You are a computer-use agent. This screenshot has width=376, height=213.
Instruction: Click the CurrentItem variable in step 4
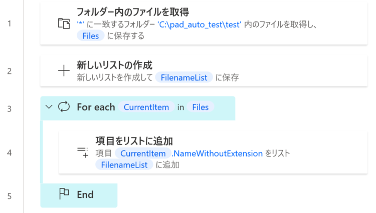[x=143, y=153]
